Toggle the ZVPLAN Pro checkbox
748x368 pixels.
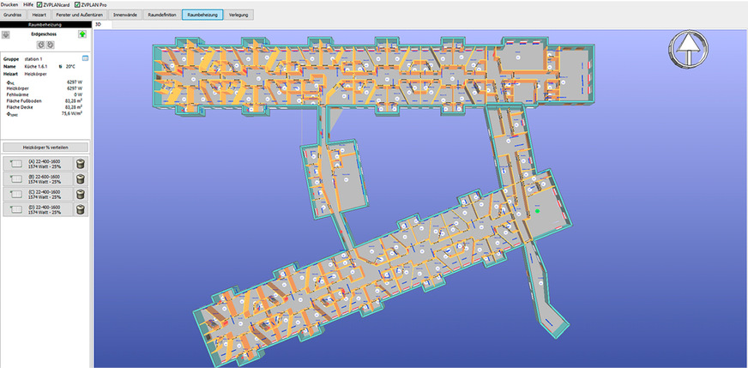click(78, 5)
